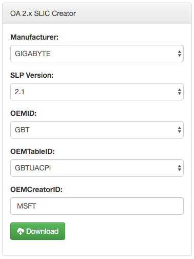This screenshot has width=194, height=259.
Task: Click the Manufacturer dropdown stepper arrows
Action: (x=179, y=54)
